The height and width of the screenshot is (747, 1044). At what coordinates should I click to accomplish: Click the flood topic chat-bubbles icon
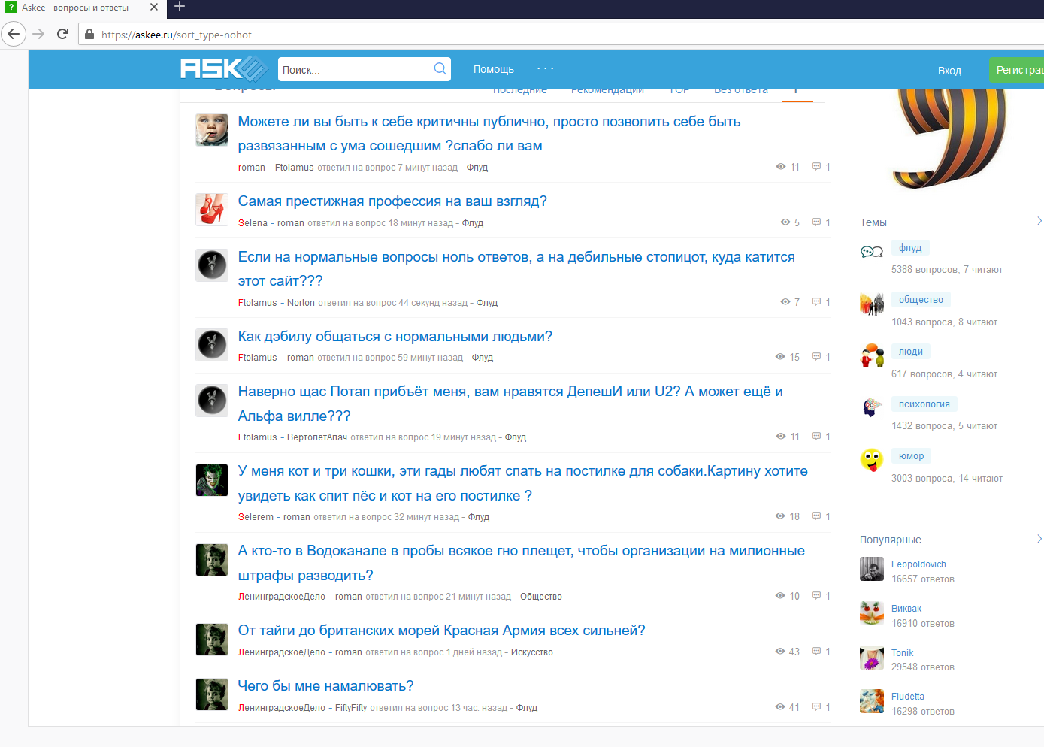tap(871, 253)
